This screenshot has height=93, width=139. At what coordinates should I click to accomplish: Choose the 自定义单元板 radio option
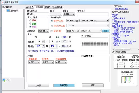(x=51, y=26)
